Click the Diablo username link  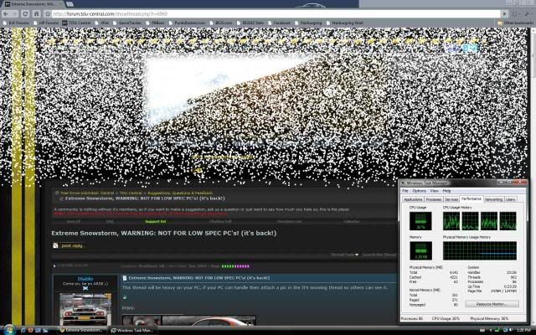point(85,278)
